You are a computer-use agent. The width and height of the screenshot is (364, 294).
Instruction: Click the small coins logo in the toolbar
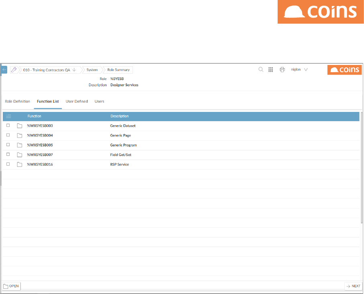344,70
